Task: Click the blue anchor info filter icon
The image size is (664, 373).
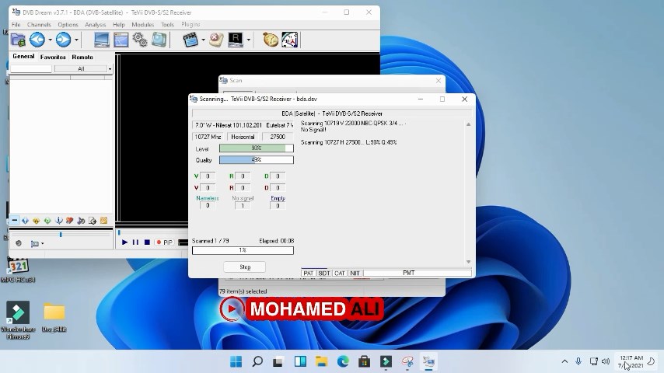Action: click(59, 221)
